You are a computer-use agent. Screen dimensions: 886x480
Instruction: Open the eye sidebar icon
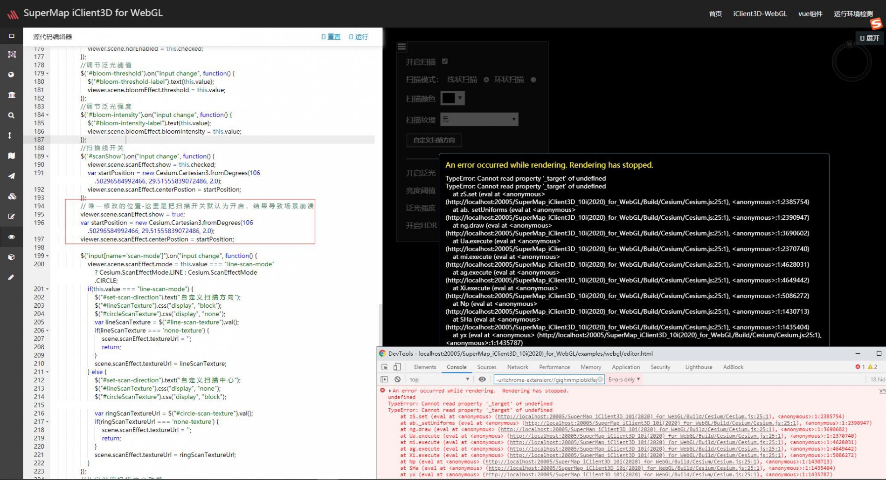pyautogui.click(x=12, y=237)
